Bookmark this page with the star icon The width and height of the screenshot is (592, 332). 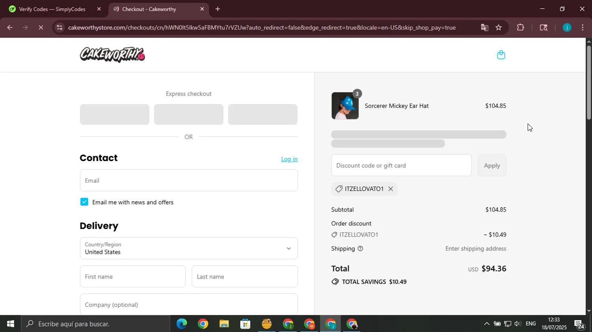point(498,28)
